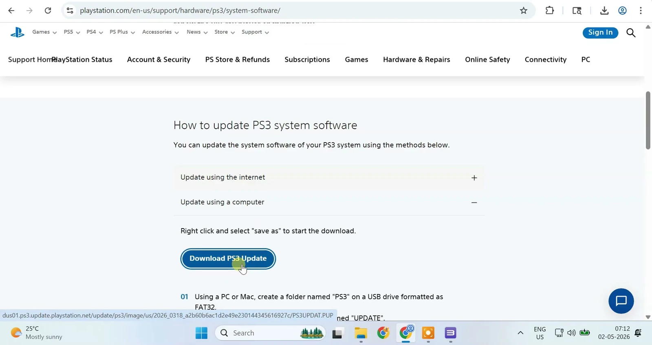Viewport: 652px width, 345px height.
Task: Go back using the browser back arrow
Action: (11, 11)
